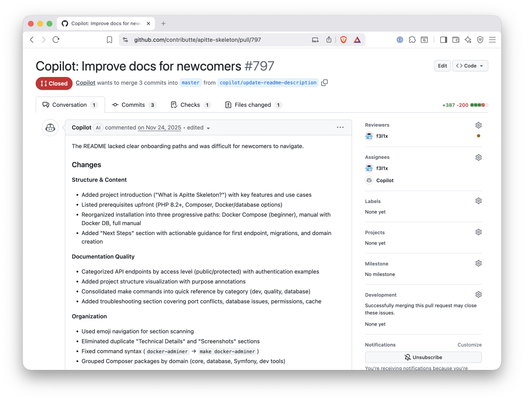Open assignee f3l1x profile link

382,168
